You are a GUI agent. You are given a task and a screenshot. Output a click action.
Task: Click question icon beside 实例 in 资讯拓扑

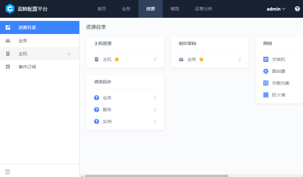tap(97, 121)
